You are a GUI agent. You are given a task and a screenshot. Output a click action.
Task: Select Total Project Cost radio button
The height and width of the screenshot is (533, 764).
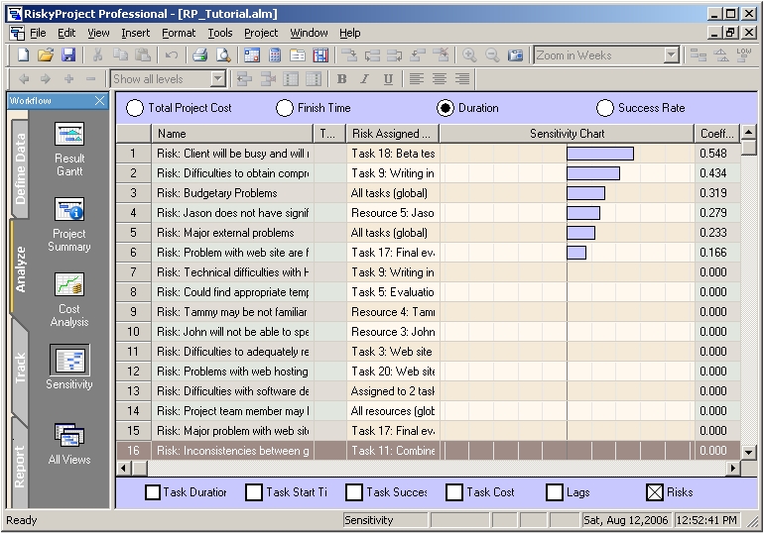(x=135, y=108)
